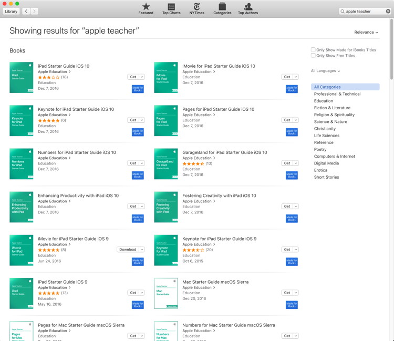Screen dimensions: 394x341
Task: Click star rating of Keynote iOS 10 guide
Action: coord(49,120)
